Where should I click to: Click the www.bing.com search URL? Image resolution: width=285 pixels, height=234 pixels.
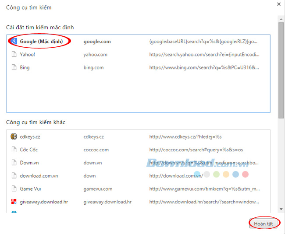coord(204,68)
